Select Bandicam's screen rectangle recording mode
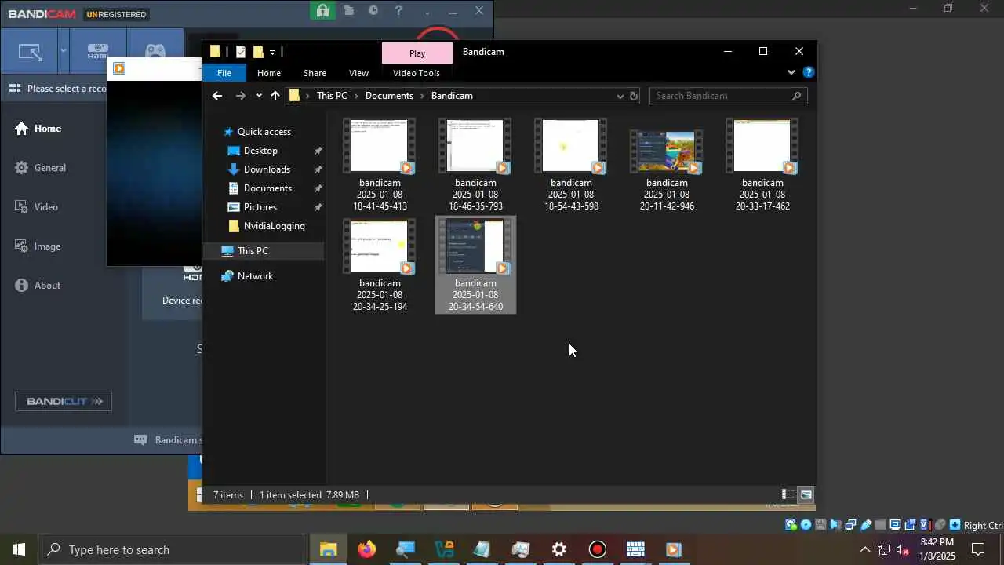 click(31, 53)
